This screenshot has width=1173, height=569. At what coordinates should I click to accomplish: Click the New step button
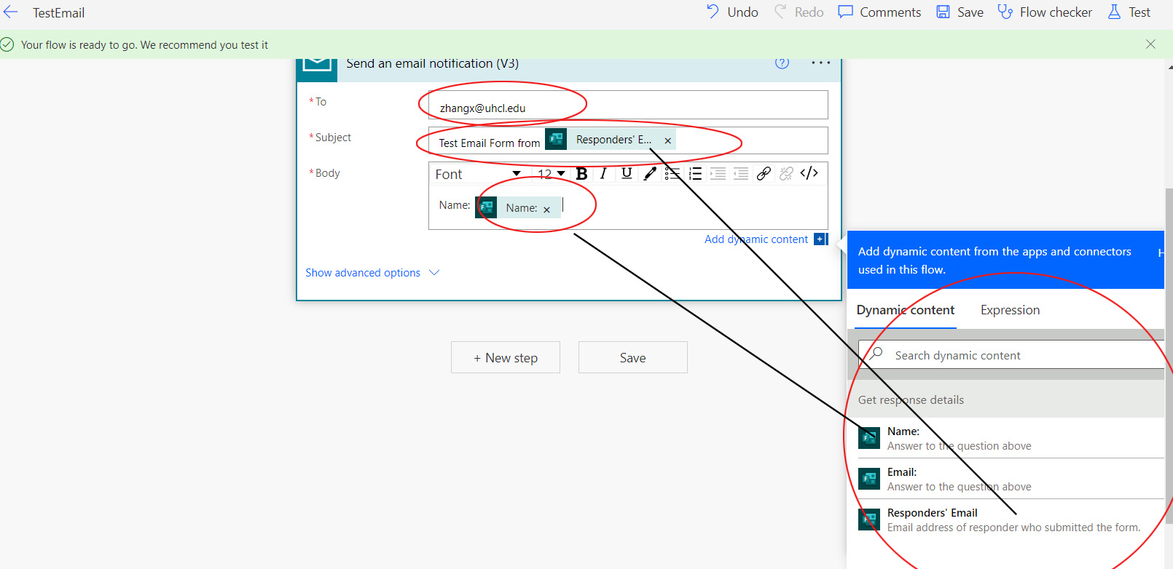click(506, 358)
